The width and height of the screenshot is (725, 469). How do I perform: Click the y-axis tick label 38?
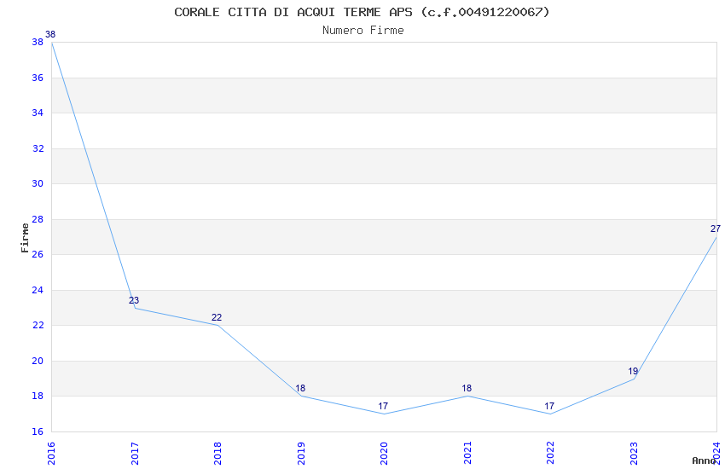38,42
